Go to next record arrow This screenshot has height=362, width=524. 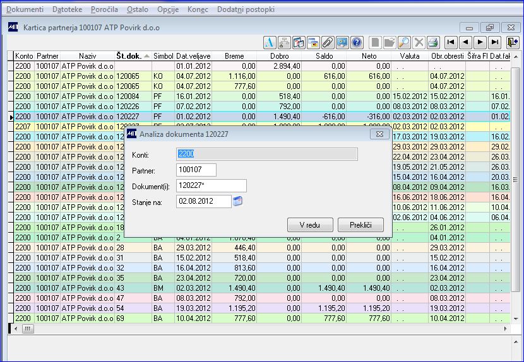coord(480,42)
